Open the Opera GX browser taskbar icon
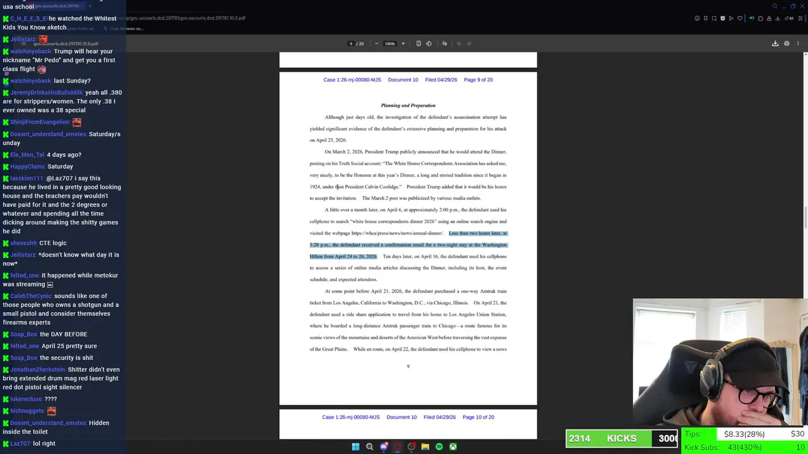Image resolution: width=808 pixels, height=454 pixels. pos(397,446)
